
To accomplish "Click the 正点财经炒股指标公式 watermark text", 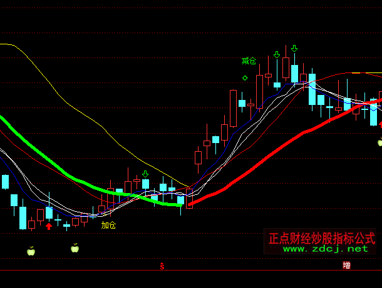I will click(x=322, y=238).
